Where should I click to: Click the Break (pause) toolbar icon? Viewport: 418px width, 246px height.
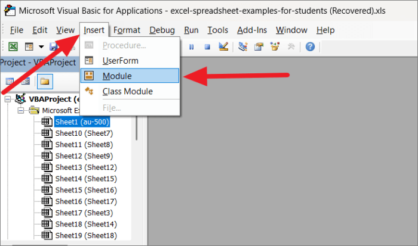click(x=191, y=47)
